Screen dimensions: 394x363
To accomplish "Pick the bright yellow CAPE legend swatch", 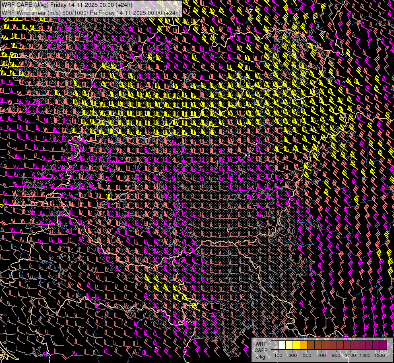I will tap(296, 345).
